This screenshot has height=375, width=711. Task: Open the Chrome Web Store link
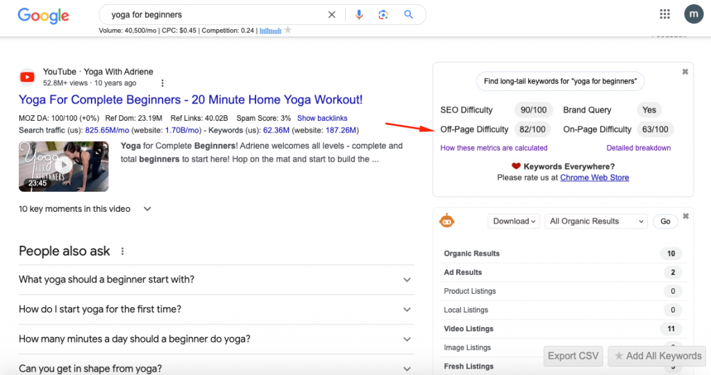594,178
